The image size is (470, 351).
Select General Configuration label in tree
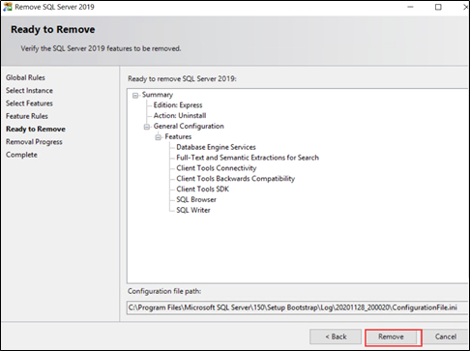[x=189, y=126]
